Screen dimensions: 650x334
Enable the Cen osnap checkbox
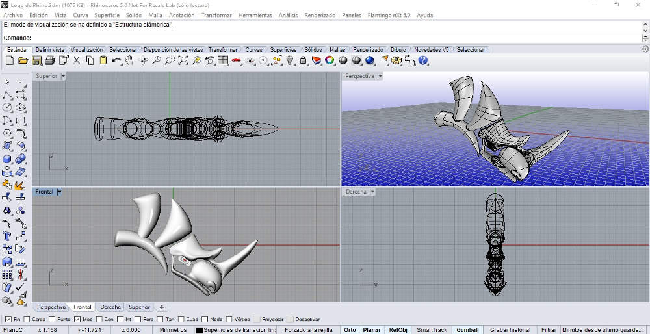point(99,320)
